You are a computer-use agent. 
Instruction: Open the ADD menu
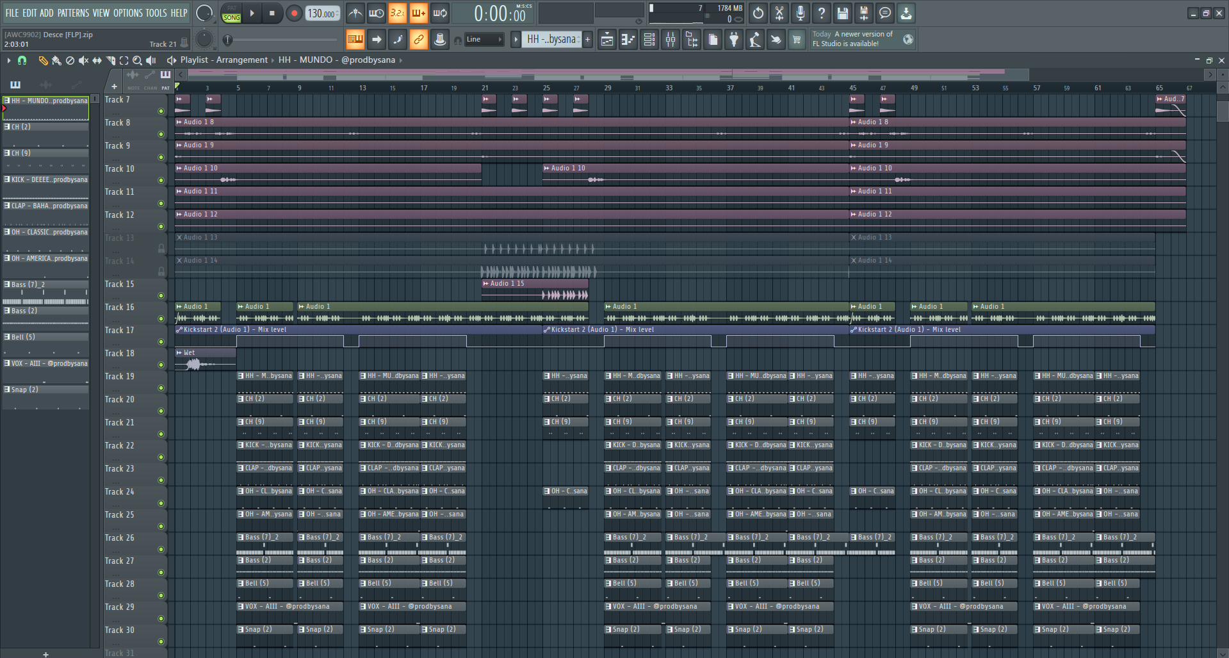pos(47,13)
